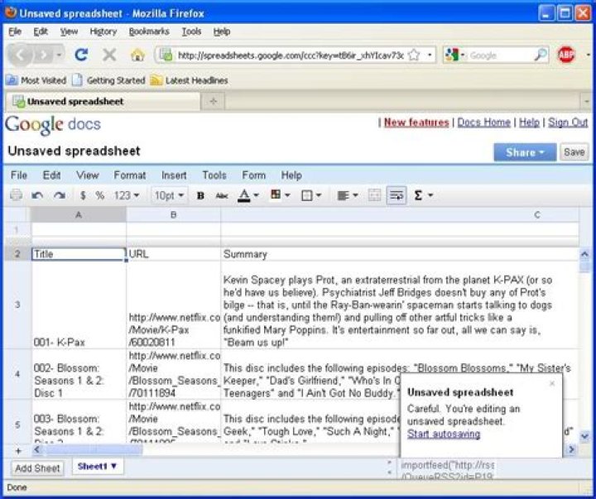The height and width of the screenshot is (499, 596).
Task: Apply currency dollar format
Action: (x=83, y=195)
